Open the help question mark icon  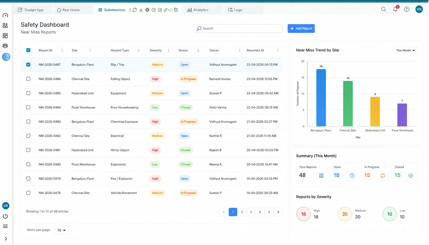pos(407,9)
